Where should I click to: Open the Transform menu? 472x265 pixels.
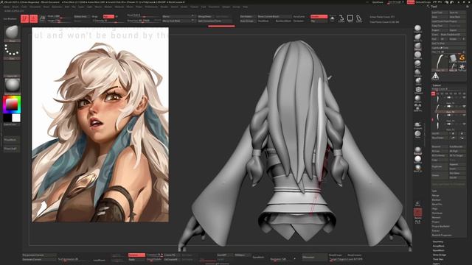tap(214, 7)
